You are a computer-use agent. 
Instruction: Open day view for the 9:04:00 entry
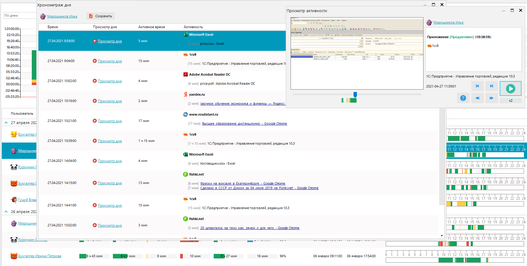[110, 61]
